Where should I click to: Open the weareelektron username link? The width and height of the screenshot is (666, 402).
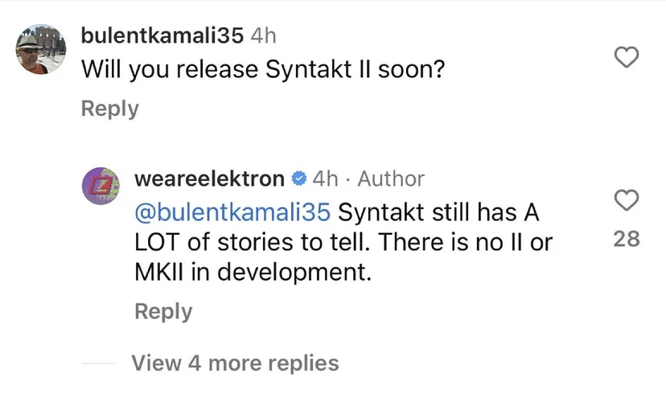[209, 178]
